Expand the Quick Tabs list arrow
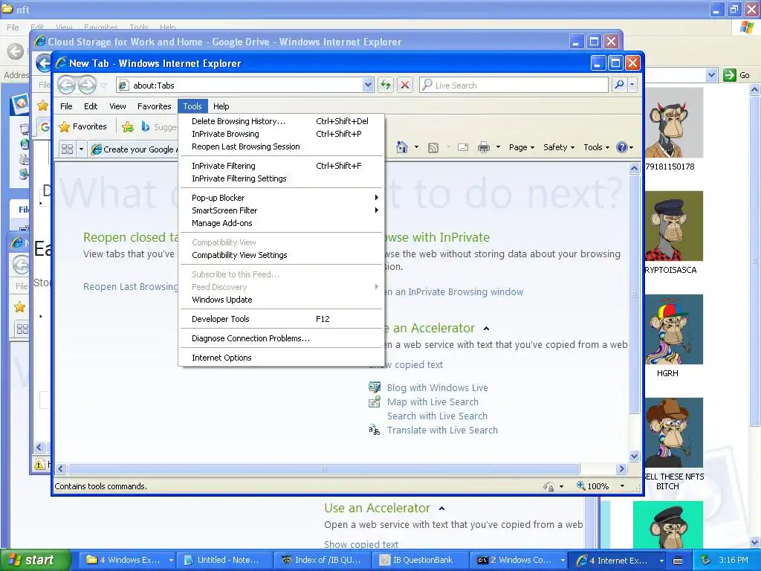 coord(81,149)
